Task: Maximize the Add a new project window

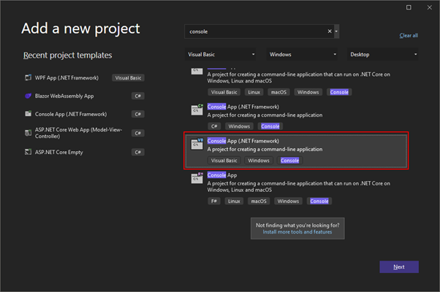Action: (x=407, y=7)
